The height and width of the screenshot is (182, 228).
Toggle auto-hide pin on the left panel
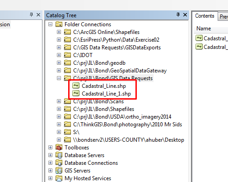pos(31,15)
